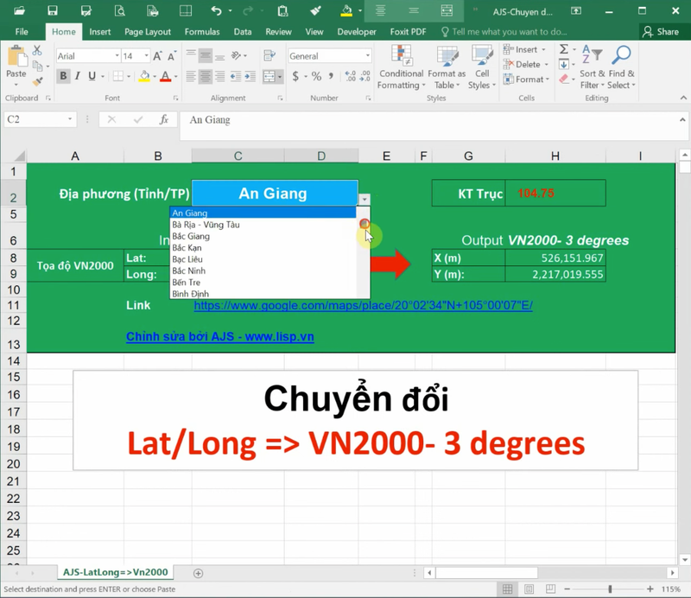Image resolution: width=691 pixels, height=598 pixels.
Task: Click the Clear eraser icon
Action: (564, 80)
